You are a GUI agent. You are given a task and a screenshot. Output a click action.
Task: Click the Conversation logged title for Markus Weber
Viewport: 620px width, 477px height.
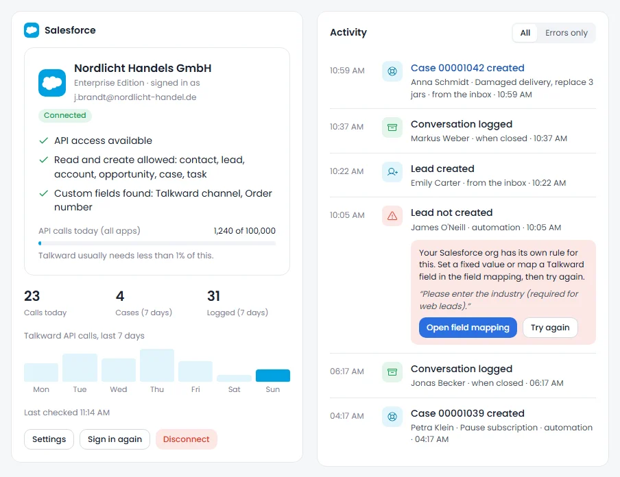(462, 124)
